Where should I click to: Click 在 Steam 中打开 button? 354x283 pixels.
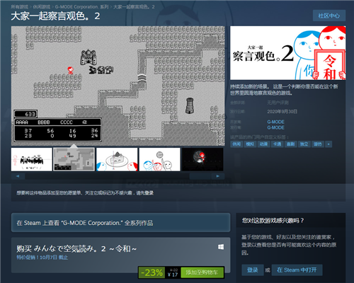(x=297, y=270)
